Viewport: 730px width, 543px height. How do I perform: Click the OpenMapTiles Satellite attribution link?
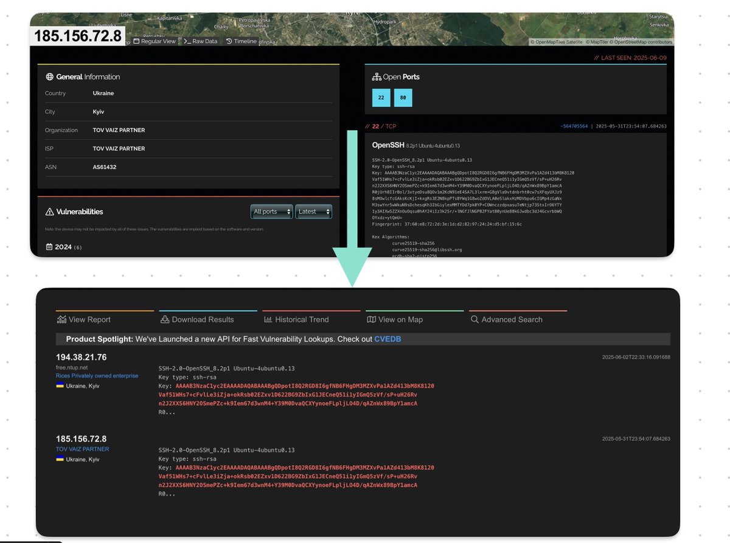pos(557,43)
